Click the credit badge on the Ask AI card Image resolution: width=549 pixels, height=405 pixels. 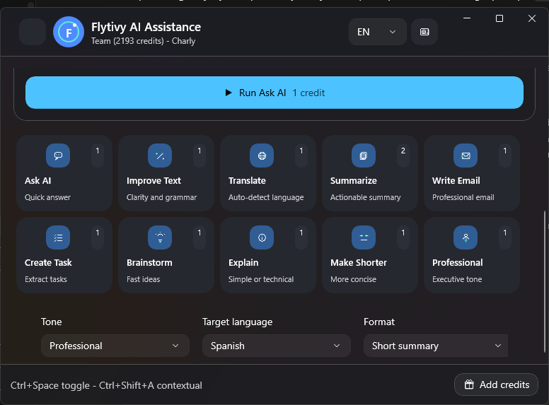(98, 155)
